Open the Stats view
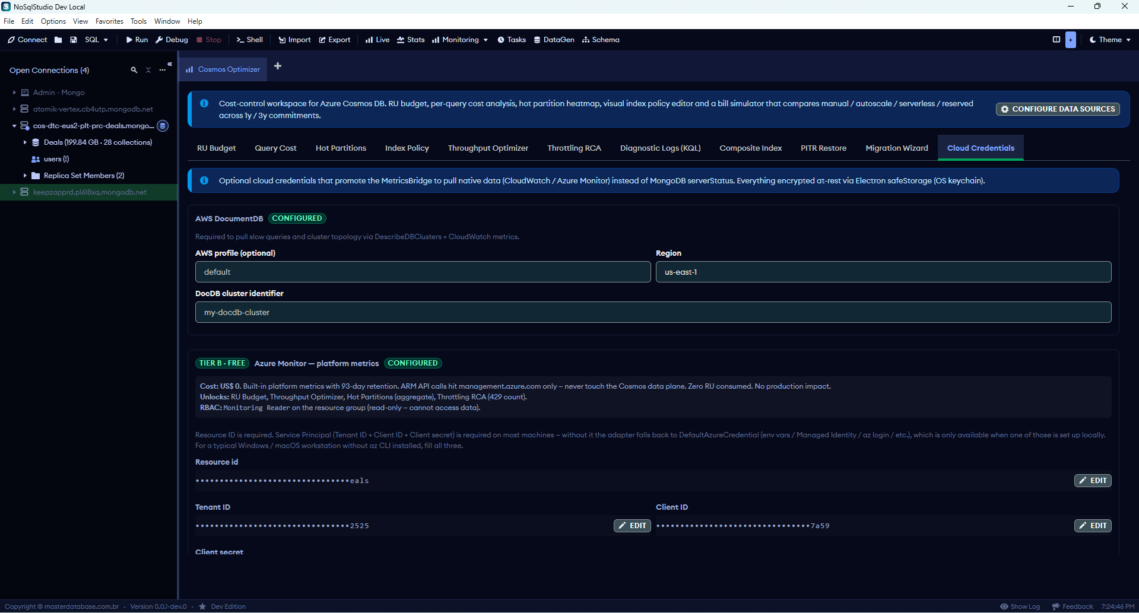The width and height of the screenshot is (1139, 613). point(411,40)
